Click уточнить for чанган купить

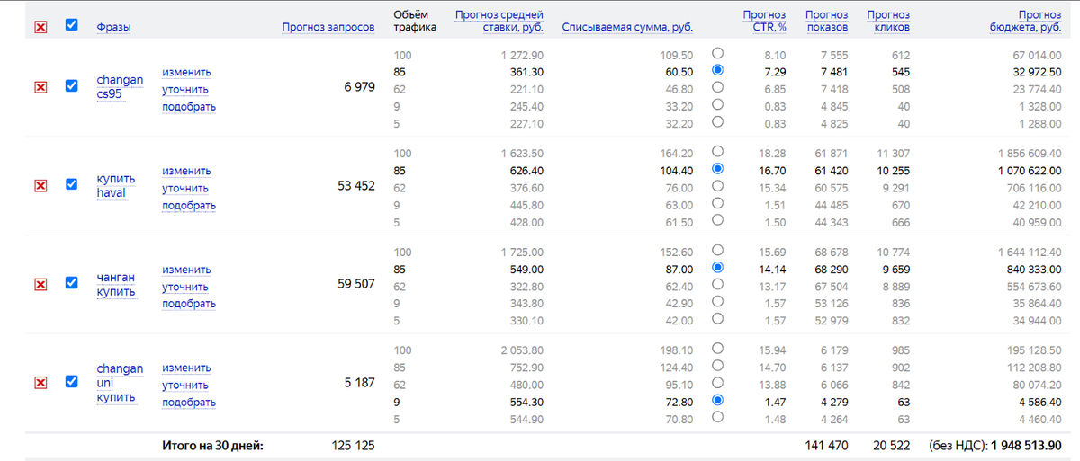(185, 287)
